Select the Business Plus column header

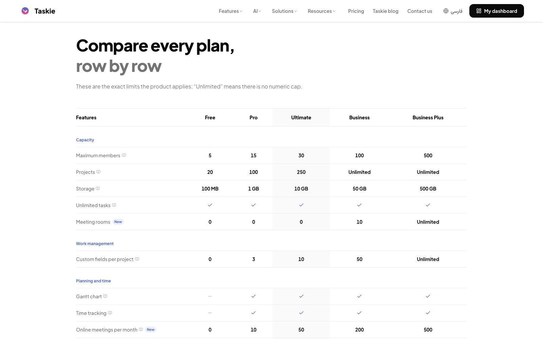(428, 118)
